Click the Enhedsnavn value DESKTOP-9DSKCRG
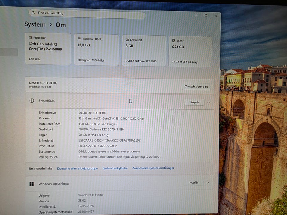The image size is (287, 215). 92,113
